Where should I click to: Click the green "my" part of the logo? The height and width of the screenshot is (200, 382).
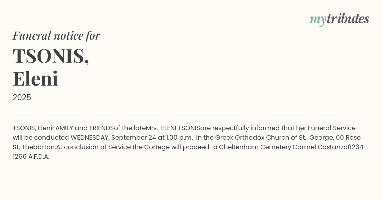318,20
